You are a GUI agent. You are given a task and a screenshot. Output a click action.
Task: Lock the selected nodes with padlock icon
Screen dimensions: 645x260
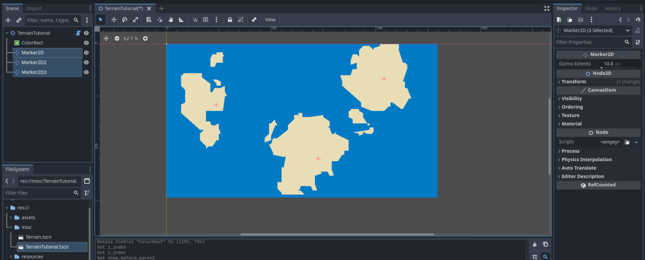(230, 20)
